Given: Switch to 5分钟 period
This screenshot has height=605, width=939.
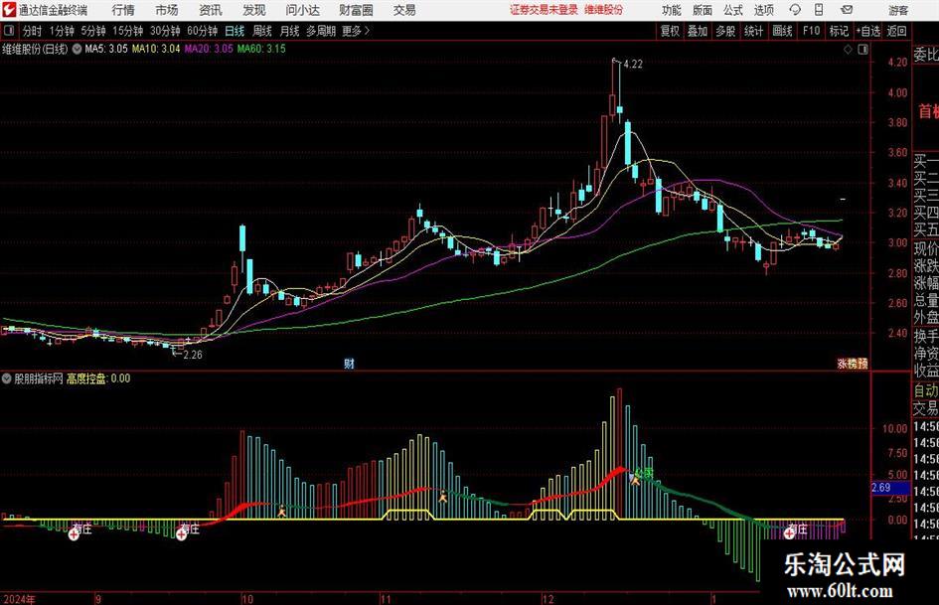Looking at the screenshot, I should click(92, 31).
